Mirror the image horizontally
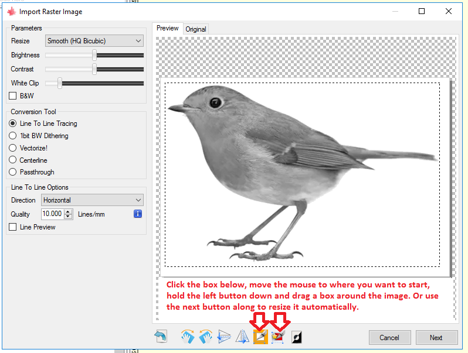Image resolution: width=468 pixels, height=353 pixels. tap(242, 337)
